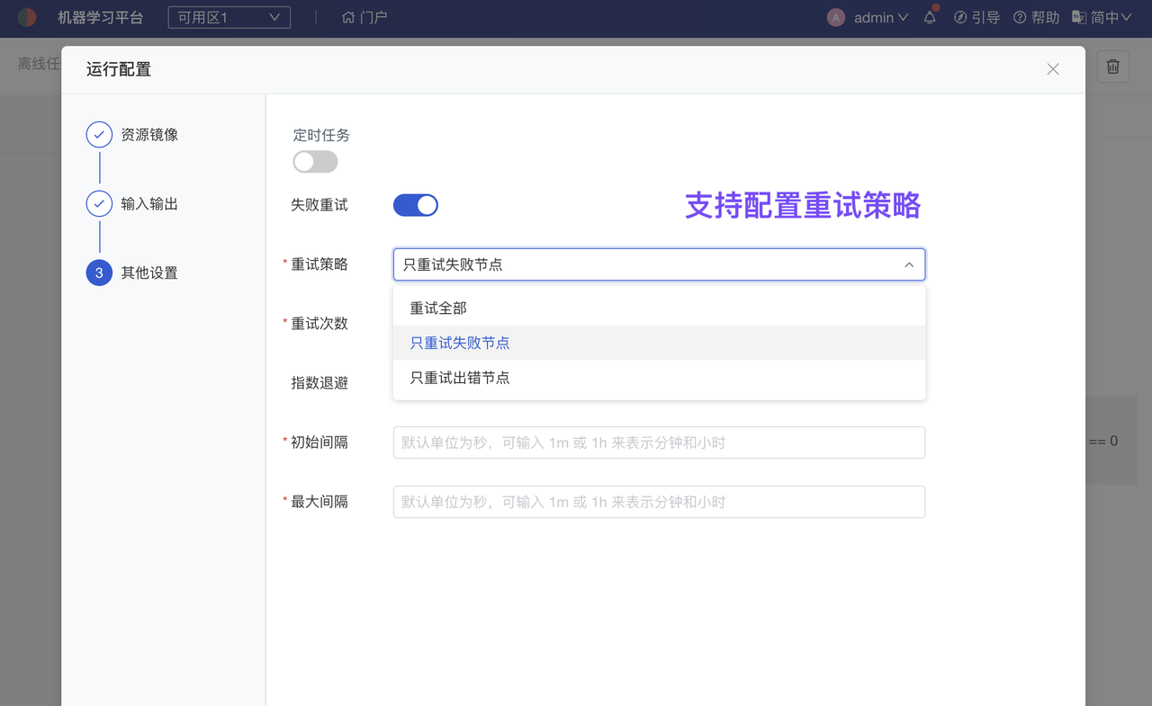Choose 重试全部 option

pyautogui.click(x=659, y=308)
